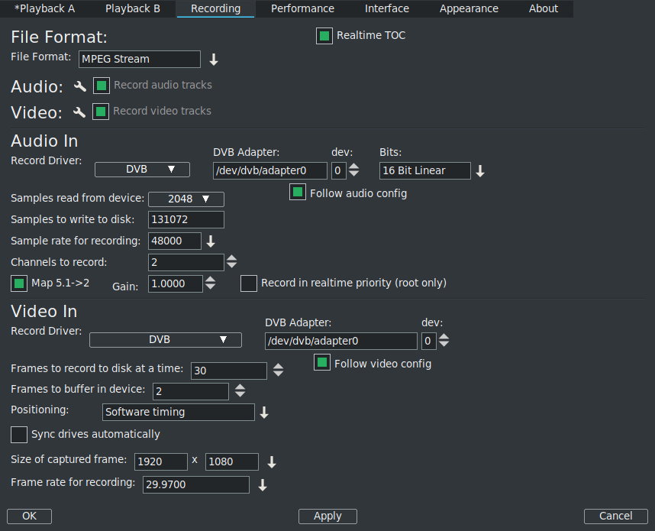This screenshot has height=531, width=655.
Task: Click the audio Bits list arrow
Action: (x=480, y=171)
